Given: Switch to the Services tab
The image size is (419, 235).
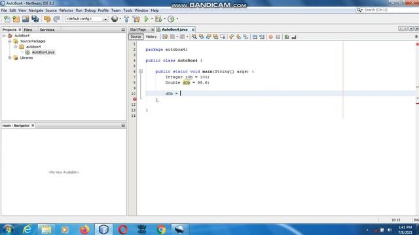Looking at the screenshot, I should [47, 30].
